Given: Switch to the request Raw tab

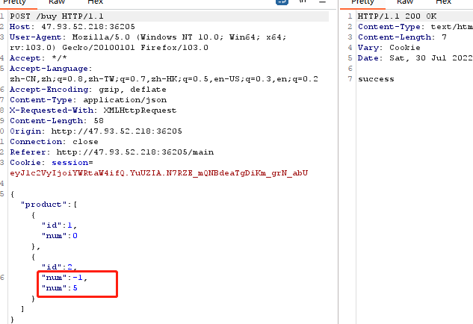Looking at the screenshot, I should [x=57, y=1].
